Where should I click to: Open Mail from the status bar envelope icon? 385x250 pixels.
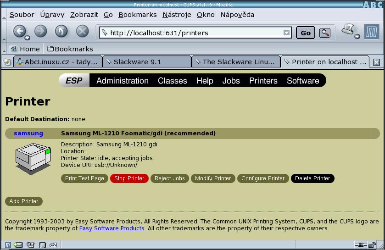pos(18,245)
